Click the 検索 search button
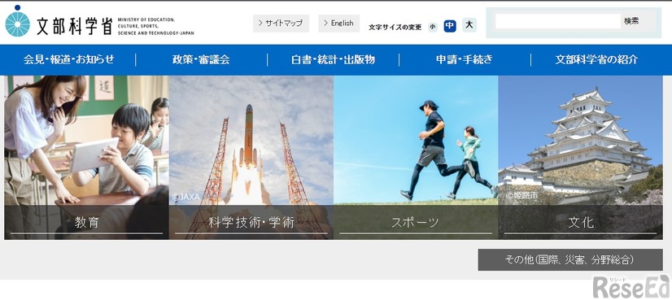The width and height of the screenshot is (672, 300). point(631,21)
